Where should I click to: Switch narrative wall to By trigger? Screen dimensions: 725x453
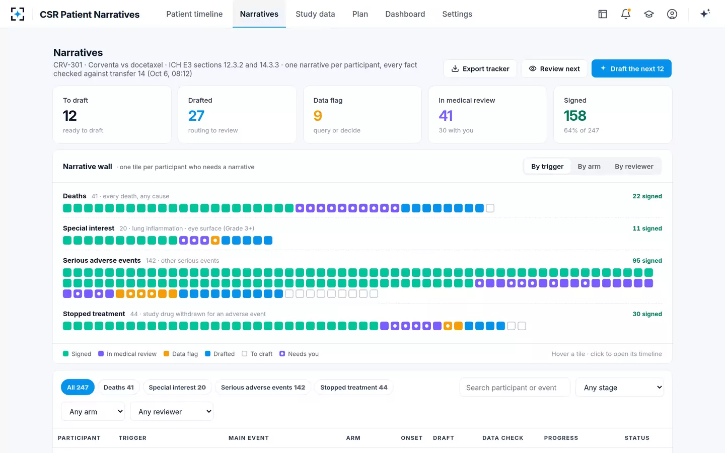coord(547,167)
